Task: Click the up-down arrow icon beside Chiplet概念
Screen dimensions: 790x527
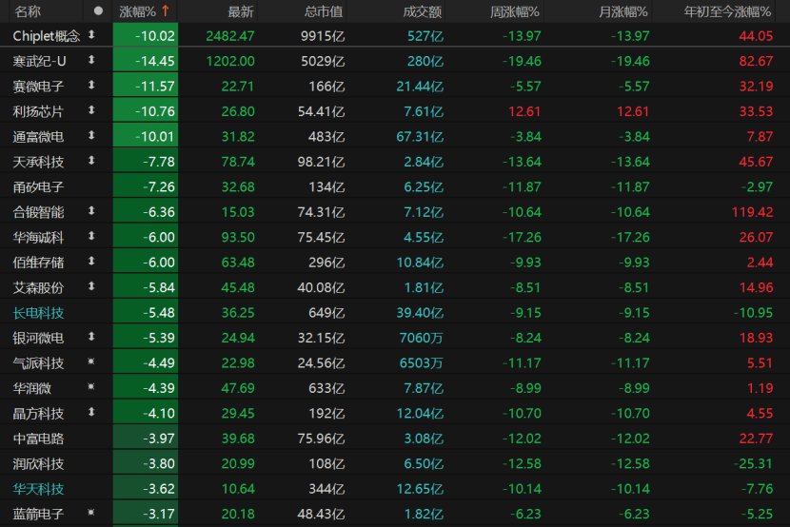Action: coord(92,35)
